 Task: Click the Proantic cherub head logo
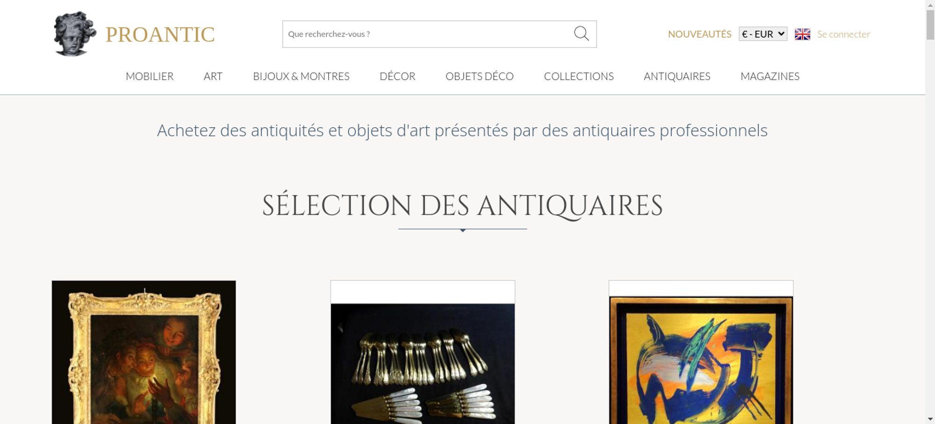(x=75, y=34)
